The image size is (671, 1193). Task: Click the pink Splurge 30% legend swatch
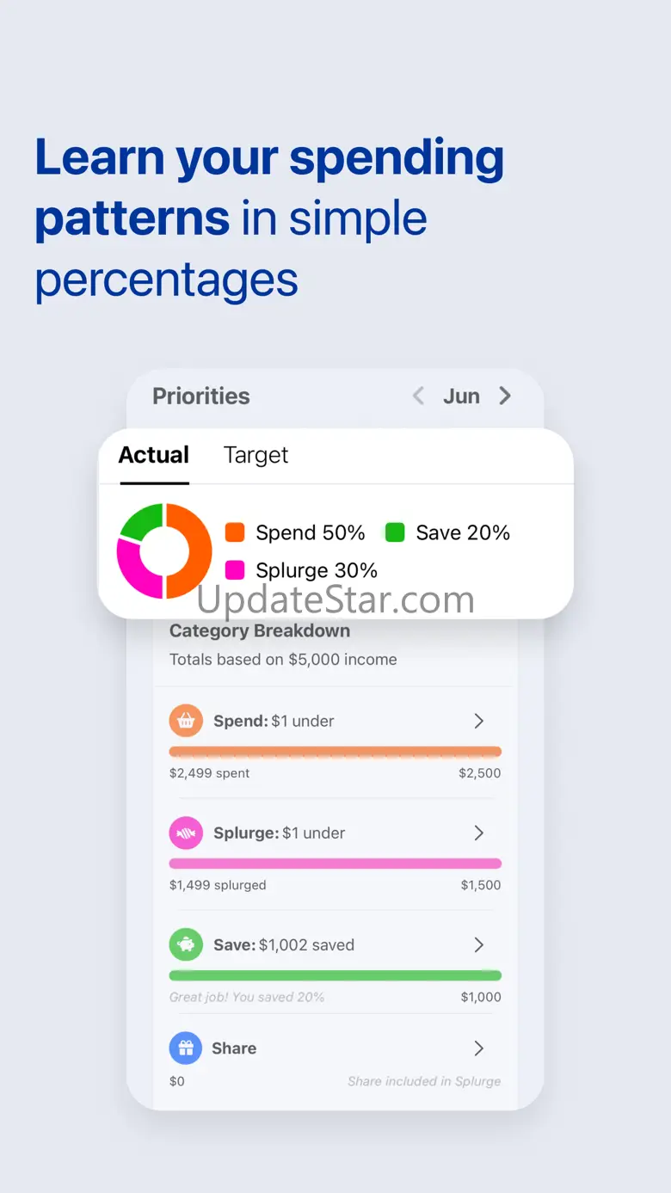[235, 570]
